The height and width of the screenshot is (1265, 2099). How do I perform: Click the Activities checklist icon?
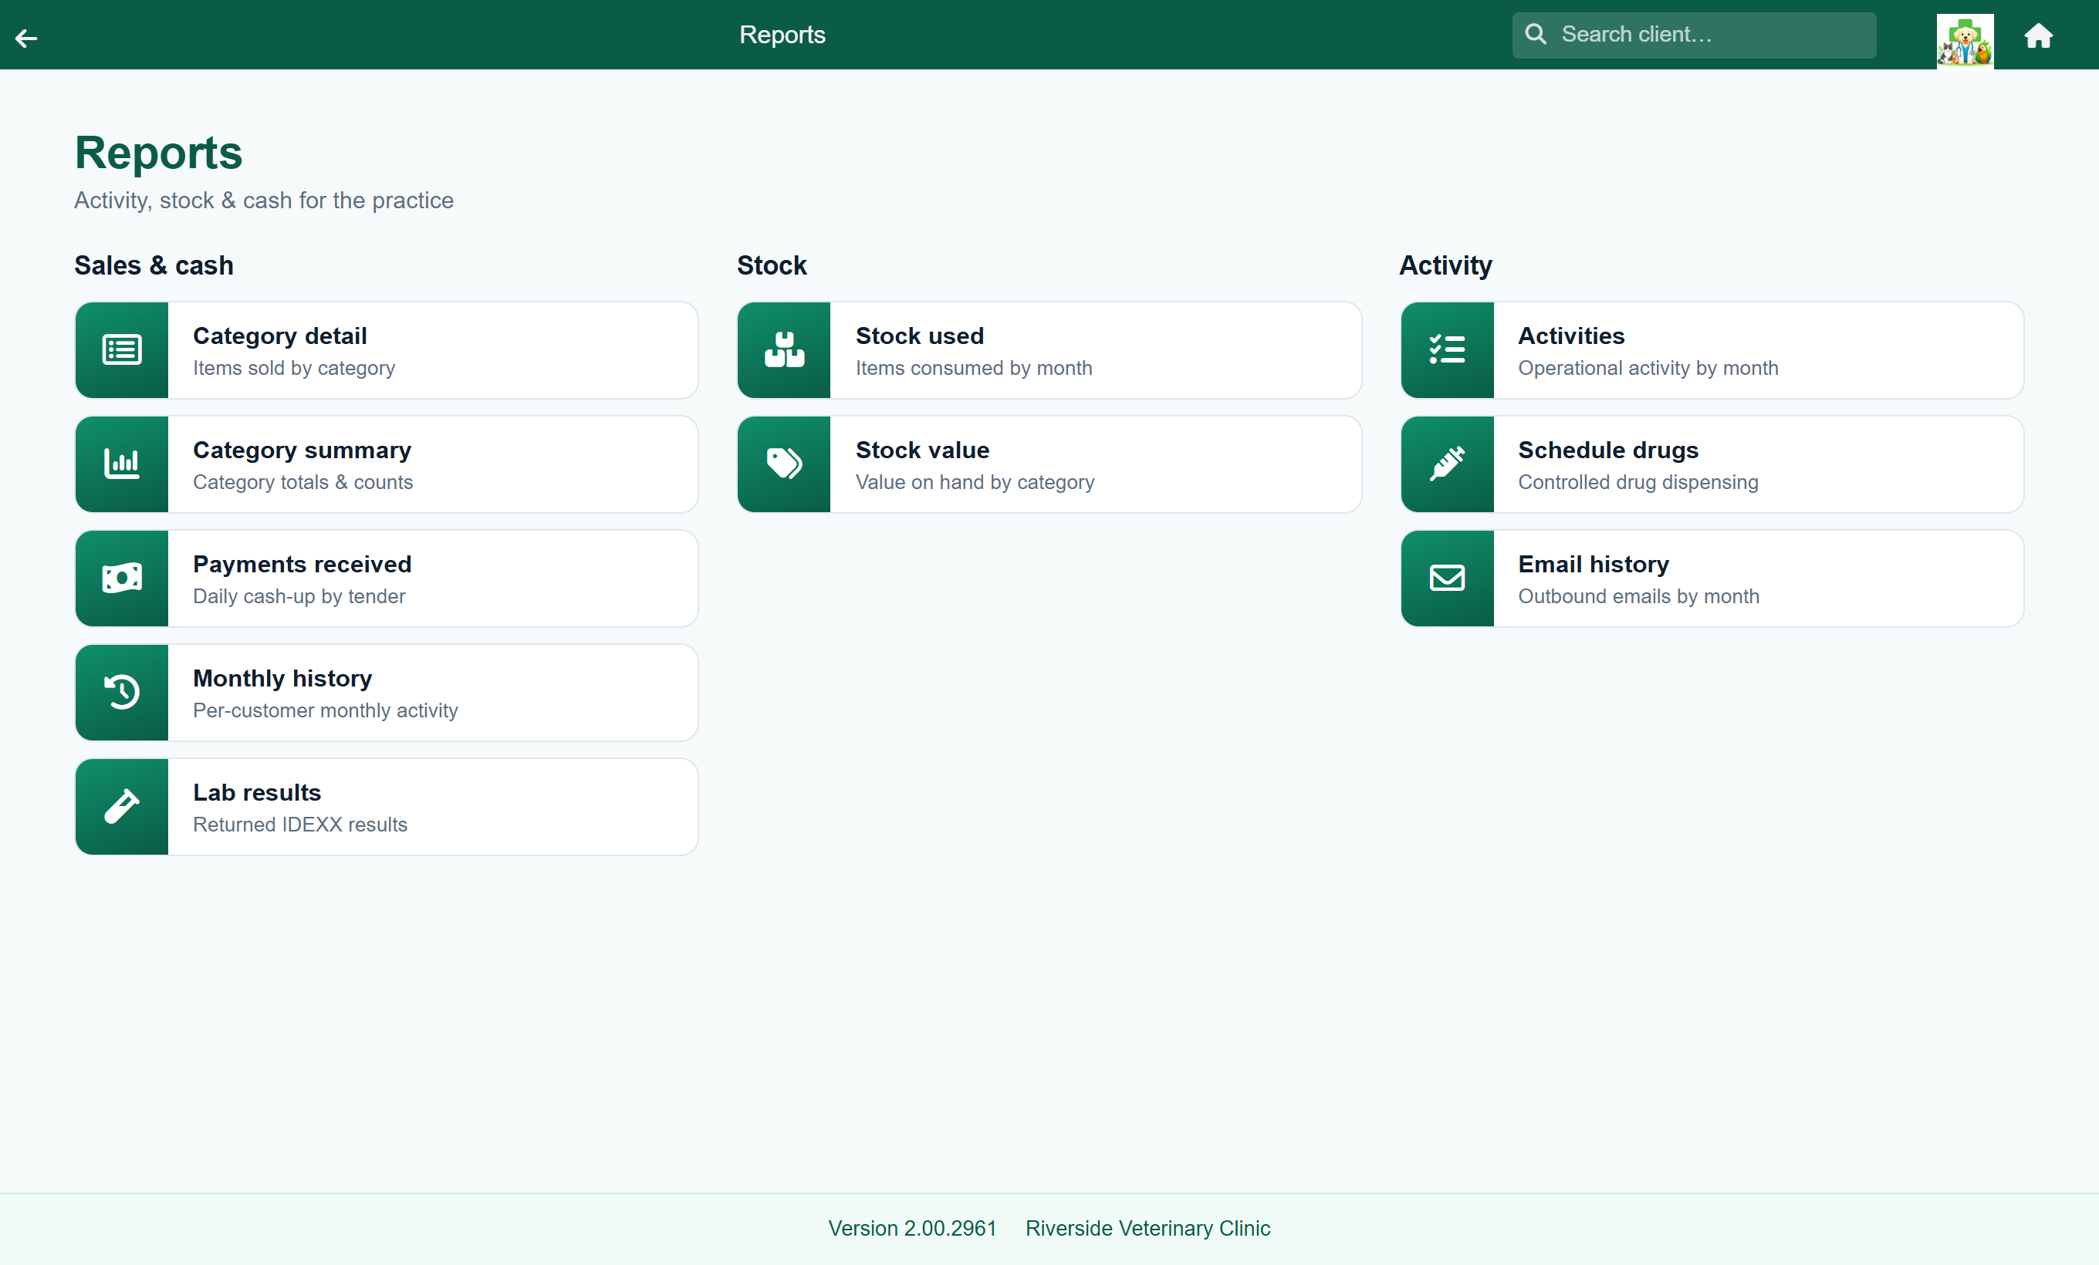click(x=1446, y=350)
